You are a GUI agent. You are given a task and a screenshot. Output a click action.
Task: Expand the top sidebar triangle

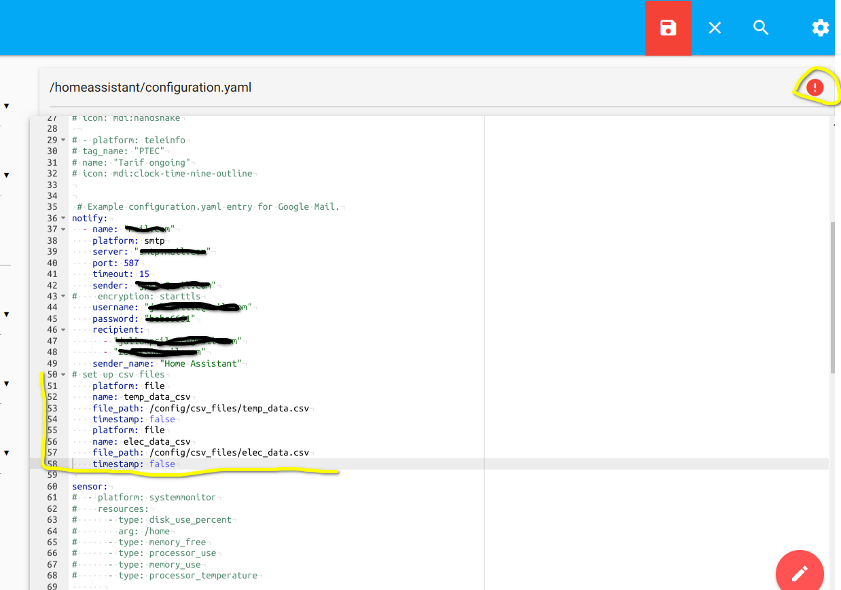click(6, 105)
